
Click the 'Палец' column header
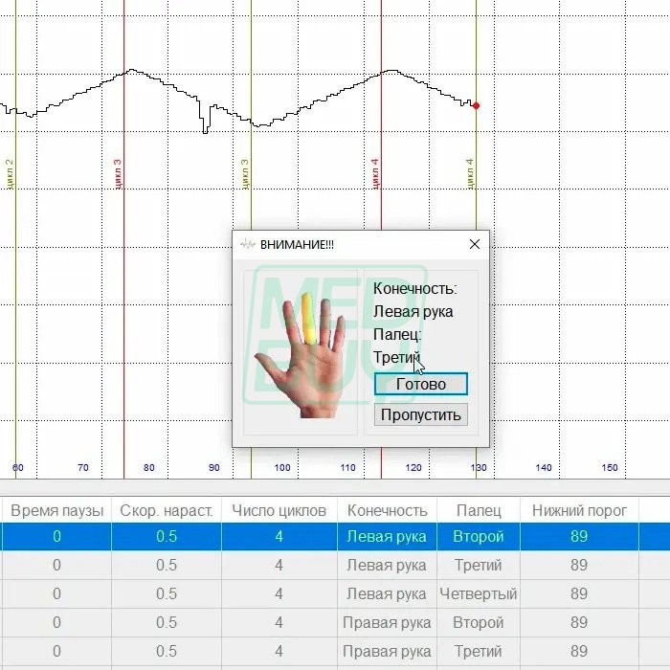click(479, 510)
